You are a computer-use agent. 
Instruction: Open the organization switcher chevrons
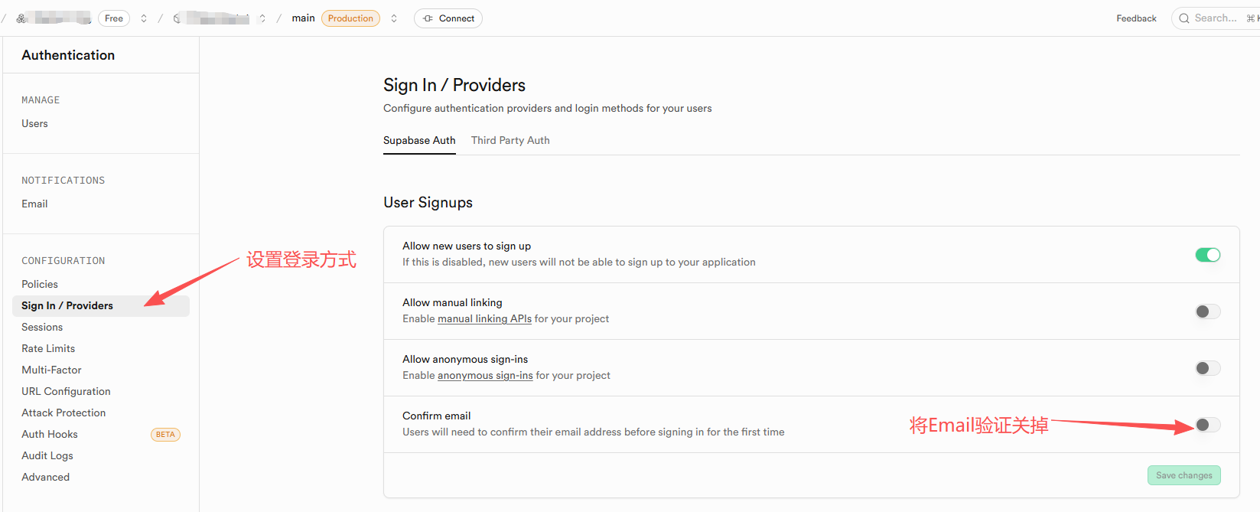144,18
